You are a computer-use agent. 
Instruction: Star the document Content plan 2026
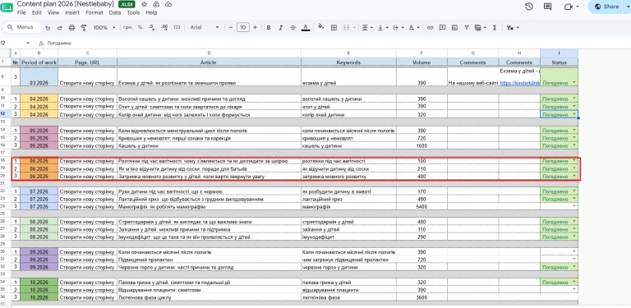(145, 4)
